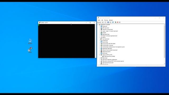Click the Клавіатури keyboard icon in tree
Viewport: 169px width, 95px height.
[101, 40]
